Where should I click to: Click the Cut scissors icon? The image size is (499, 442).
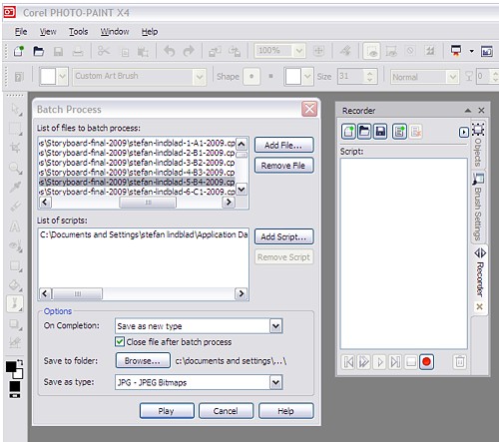pos(104,51)
